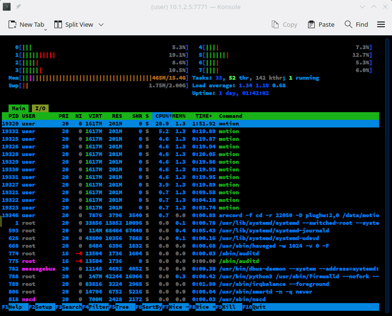Select the systemd --switched-root process row
Image resolution: width=392 pixels, height=316 pixels.
pos(191,223)
